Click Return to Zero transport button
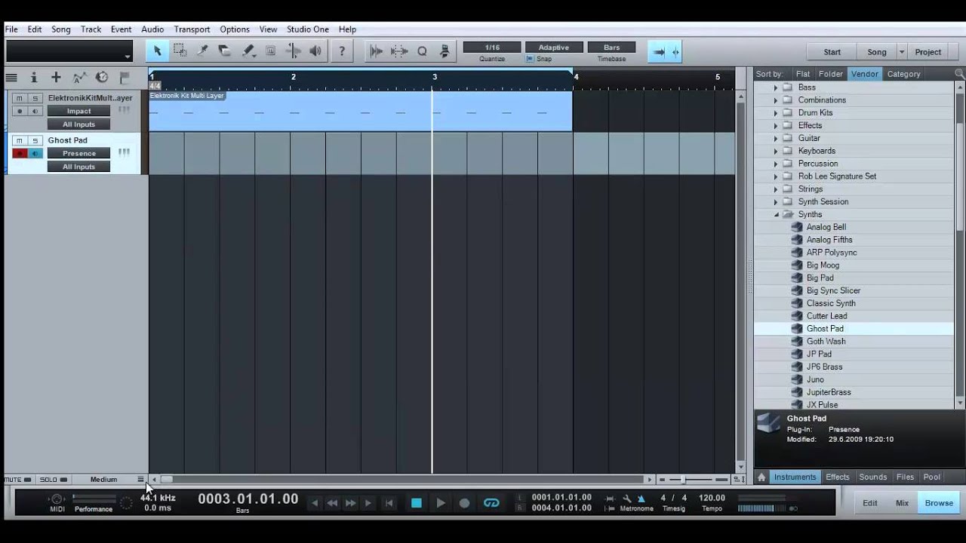966x543 pixels. coord(389,503)
